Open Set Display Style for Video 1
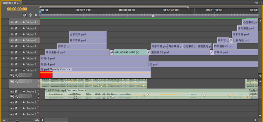The image size is (263, 122). [12, 75]
